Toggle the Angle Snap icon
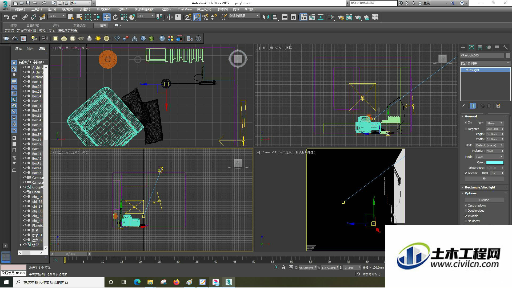This screenshot has width=512, height=288. (x=197, y=17)
